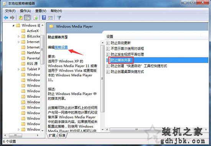The width and height of the screenshot is (211, 146).
Task: Open the 帮助(H) menu
Action: pyautogui.click(x=56, y=11)
